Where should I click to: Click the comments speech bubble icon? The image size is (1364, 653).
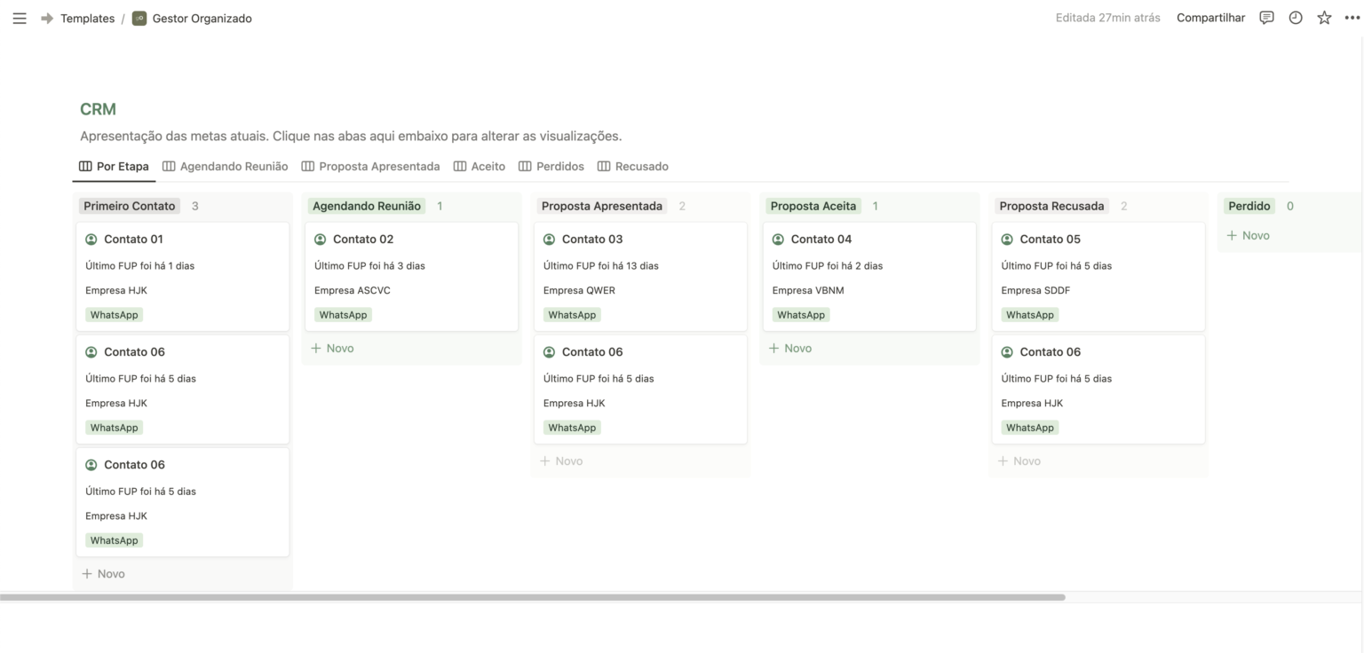click(1266, 18)
